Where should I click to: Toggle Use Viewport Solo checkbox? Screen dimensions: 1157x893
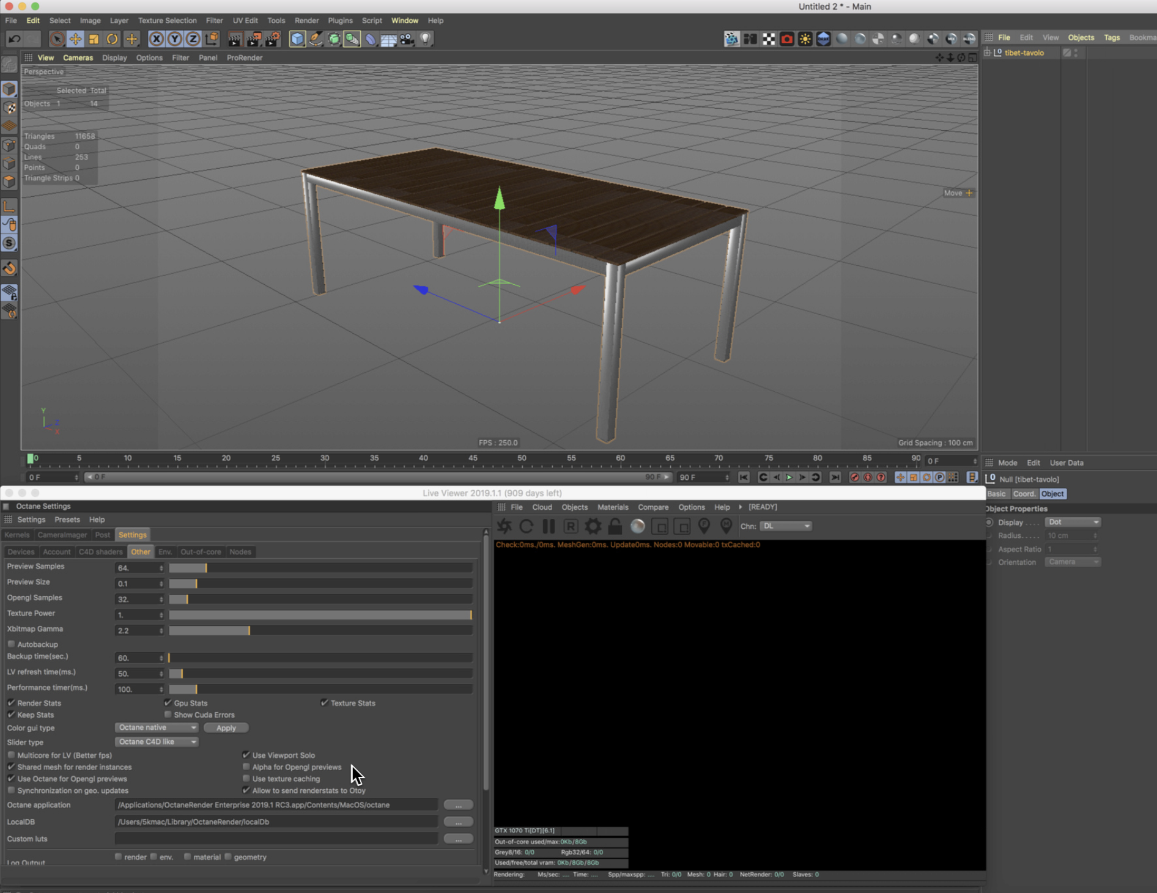click(x=246, y=755)
